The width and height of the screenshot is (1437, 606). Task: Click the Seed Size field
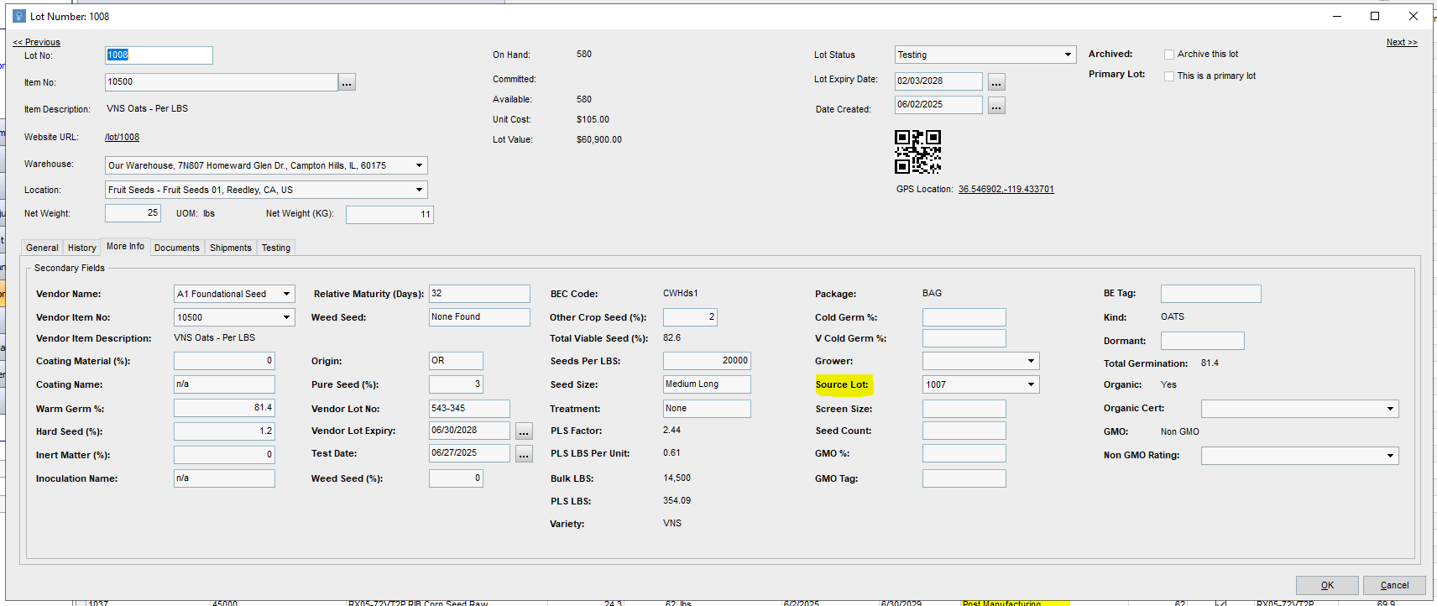point(707,384)
